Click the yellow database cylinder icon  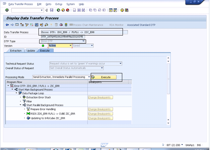point(66,25)
